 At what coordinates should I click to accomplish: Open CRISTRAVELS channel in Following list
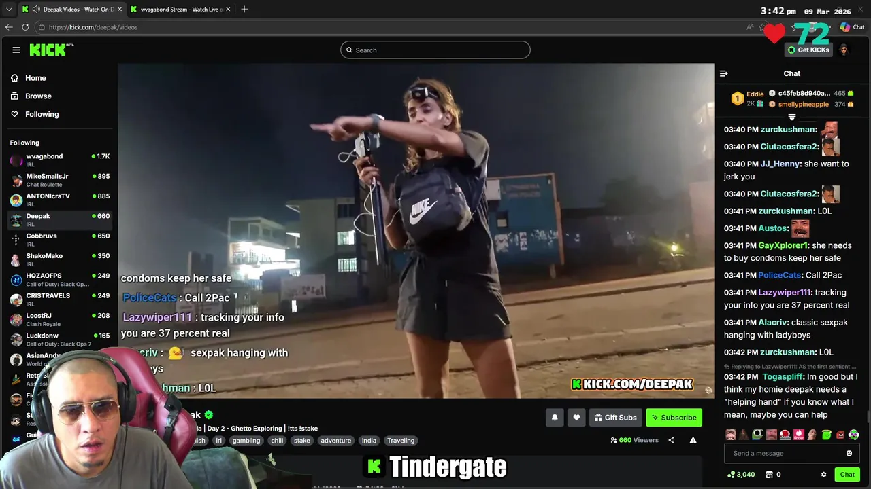(x=60, y=299)
